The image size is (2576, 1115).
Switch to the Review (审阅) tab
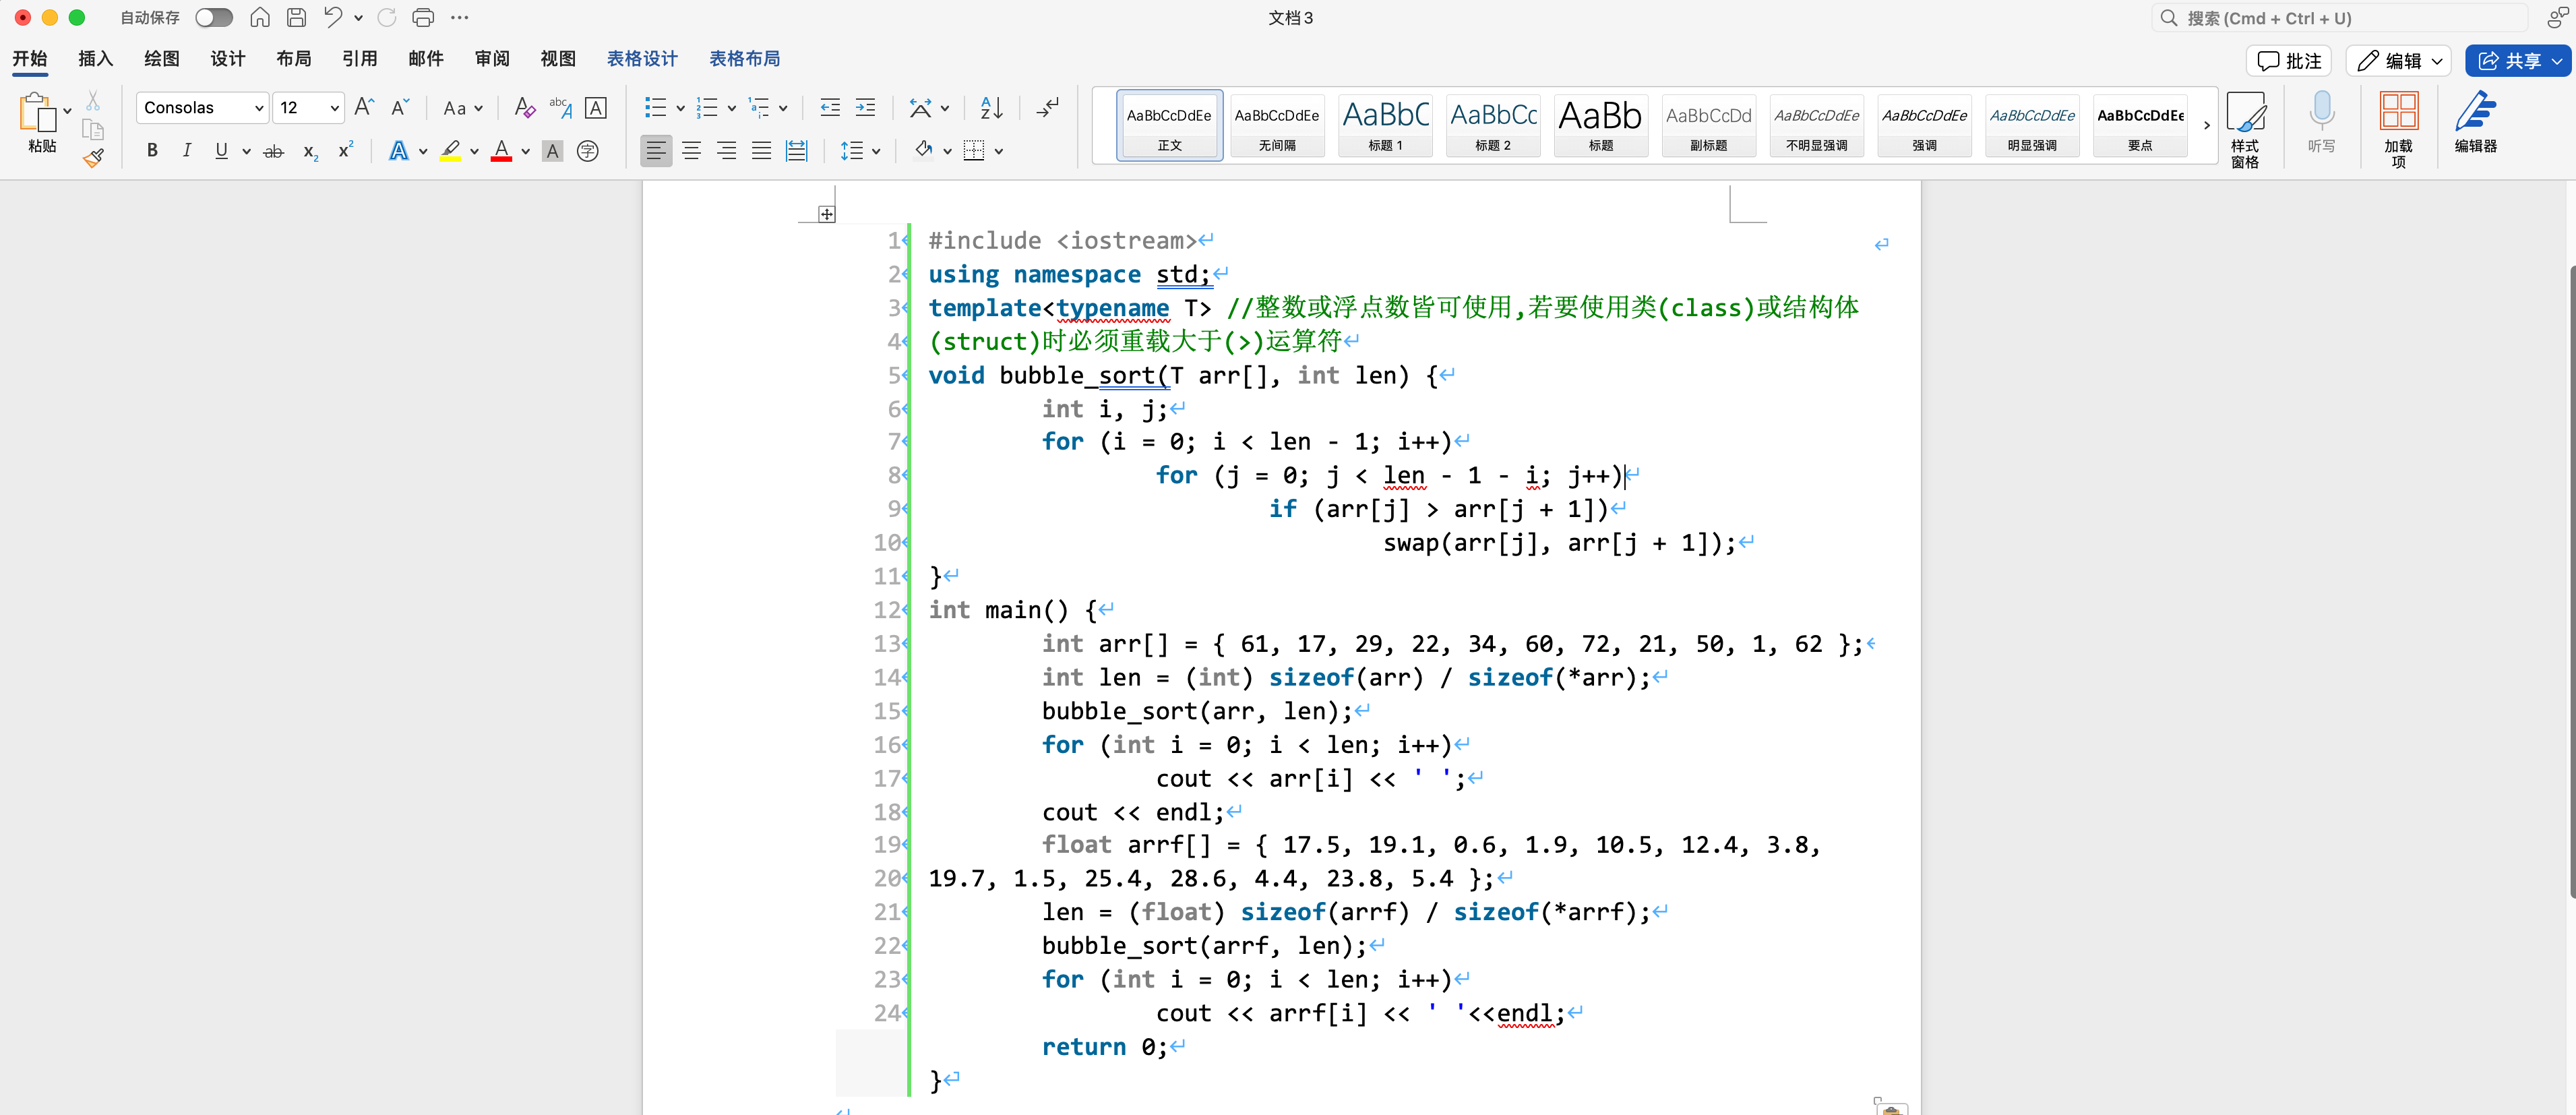click(491, 58)
